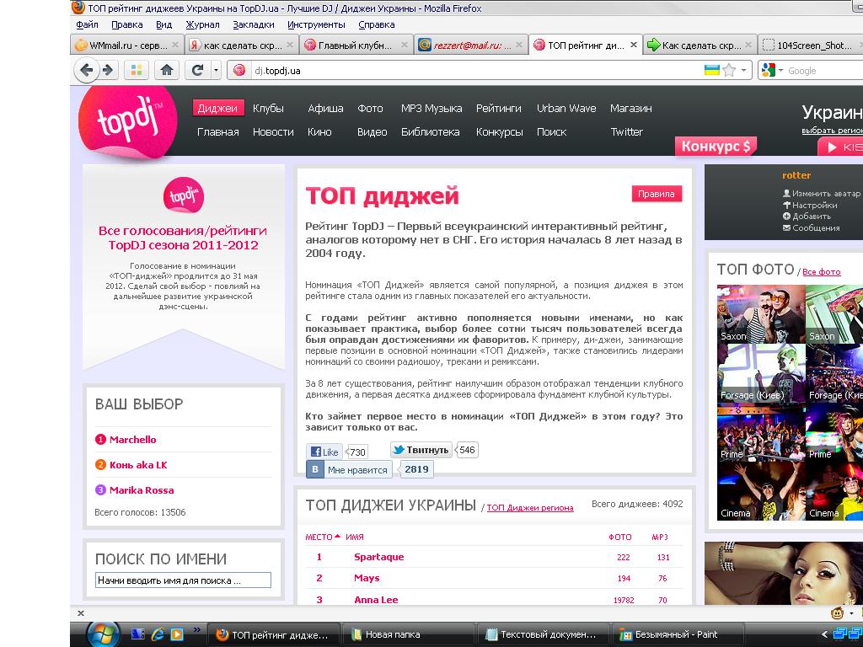Click the Ukrainian flag icon in address bar
This screenshot has height=647, width=863.
click(711, 70)
